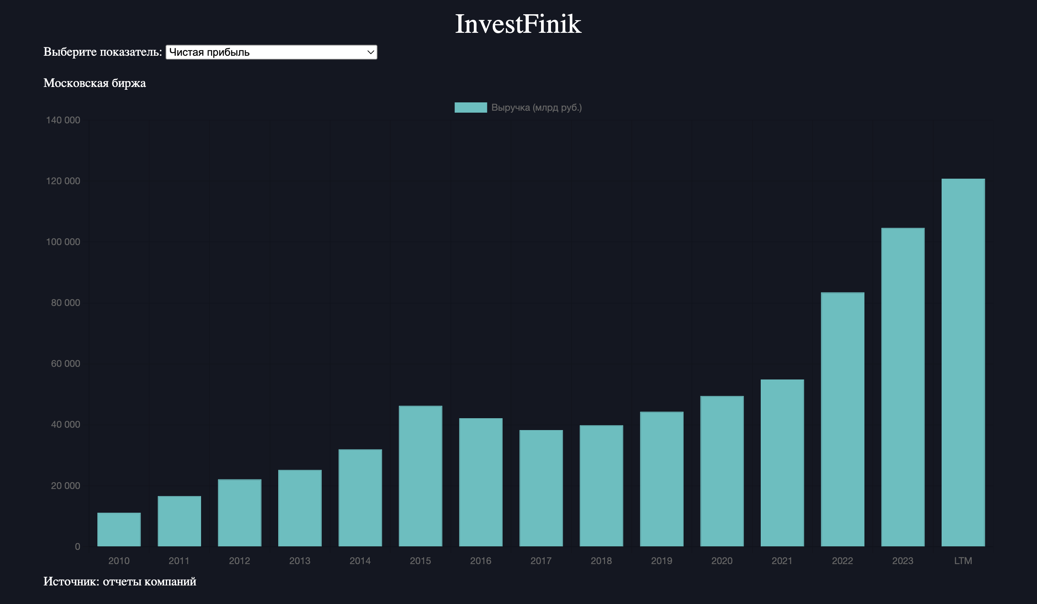Click the 2014 bar in the chart
The image size is (1037, 604).
click(360, 498)
